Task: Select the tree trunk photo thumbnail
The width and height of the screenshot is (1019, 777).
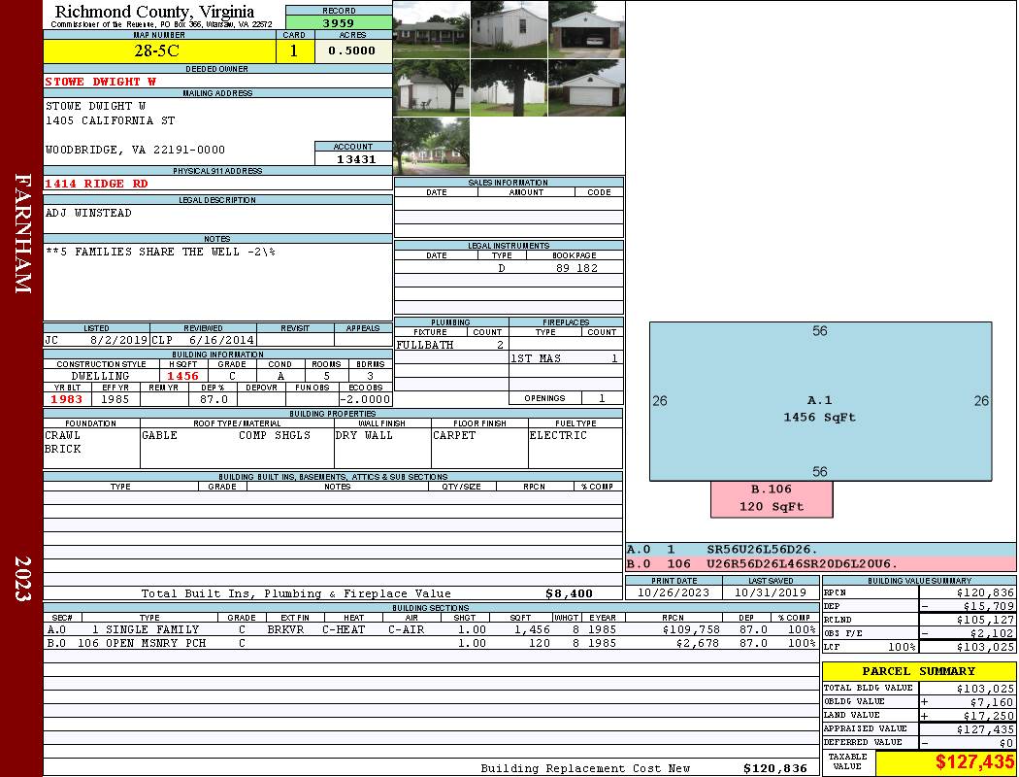Action: pyautogui.click(x=509, y=87)
